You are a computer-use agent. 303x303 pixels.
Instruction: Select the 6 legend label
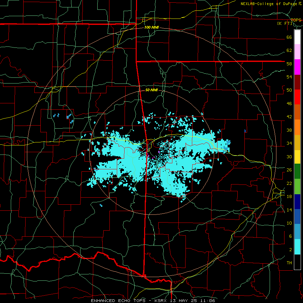pos(290,236)
